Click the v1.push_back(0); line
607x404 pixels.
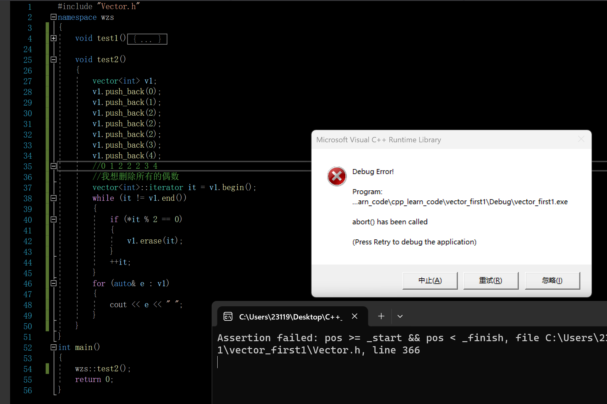127,92
